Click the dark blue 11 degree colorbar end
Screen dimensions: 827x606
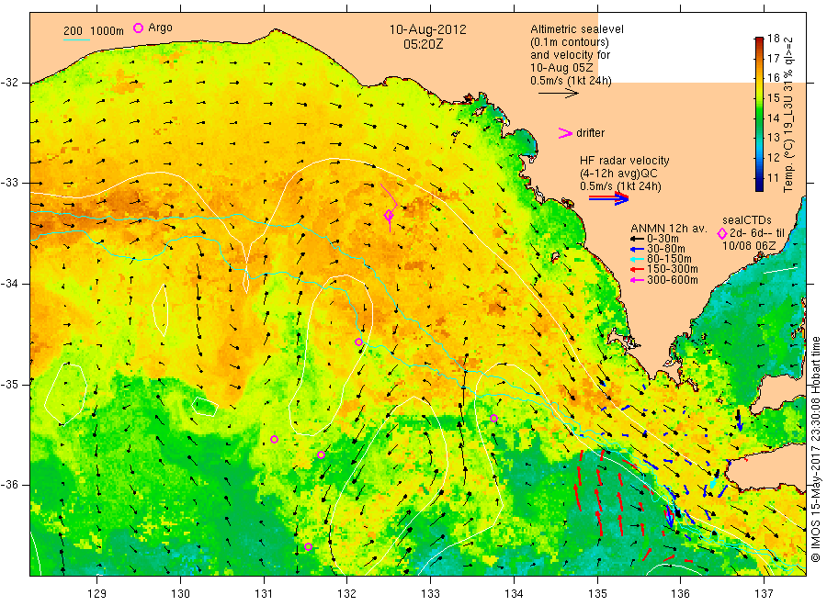[x=759, y=185]
